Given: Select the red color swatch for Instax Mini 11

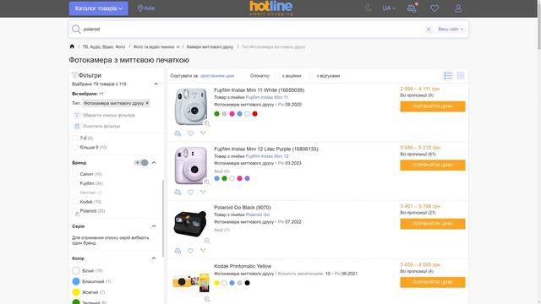Looking at the screenshot, I should pos(254,114).
